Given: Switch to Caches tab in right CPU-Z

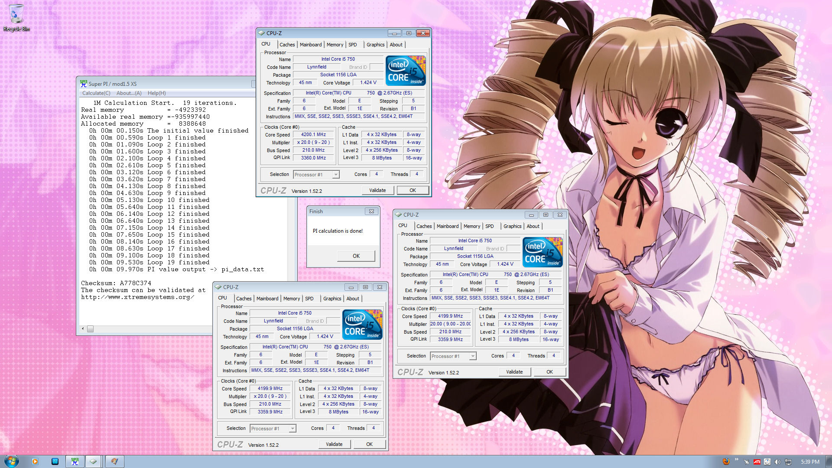Looking at the screenshot, I should tap(424, 226).
